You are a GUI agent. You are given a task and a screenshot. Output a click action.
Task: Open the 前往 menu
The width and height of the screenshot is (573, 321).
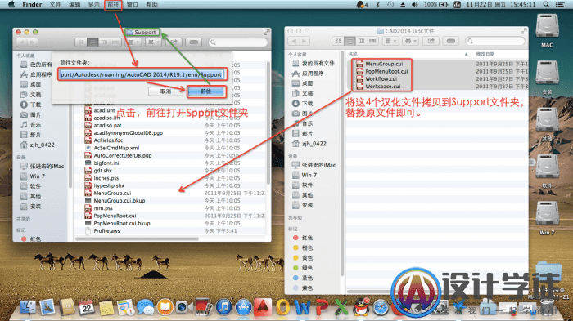click(x=113, y=4)
